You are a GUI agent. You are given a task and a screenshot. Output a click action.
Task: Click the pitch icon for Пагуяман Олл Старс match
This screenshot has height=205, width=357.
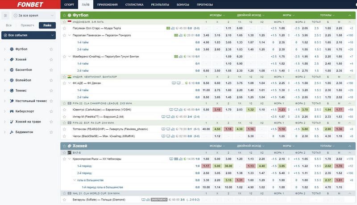pyautogui.click(x=168, y=28)
